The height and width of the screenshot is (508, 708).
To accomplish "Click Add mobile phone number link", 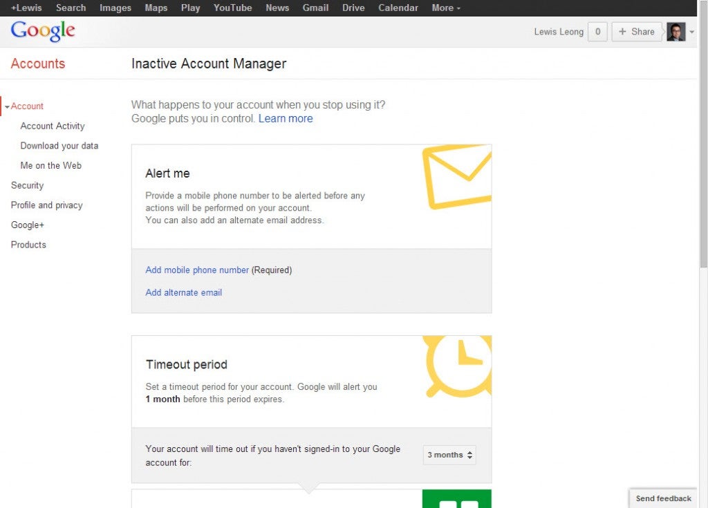I will tap(197, 270).
